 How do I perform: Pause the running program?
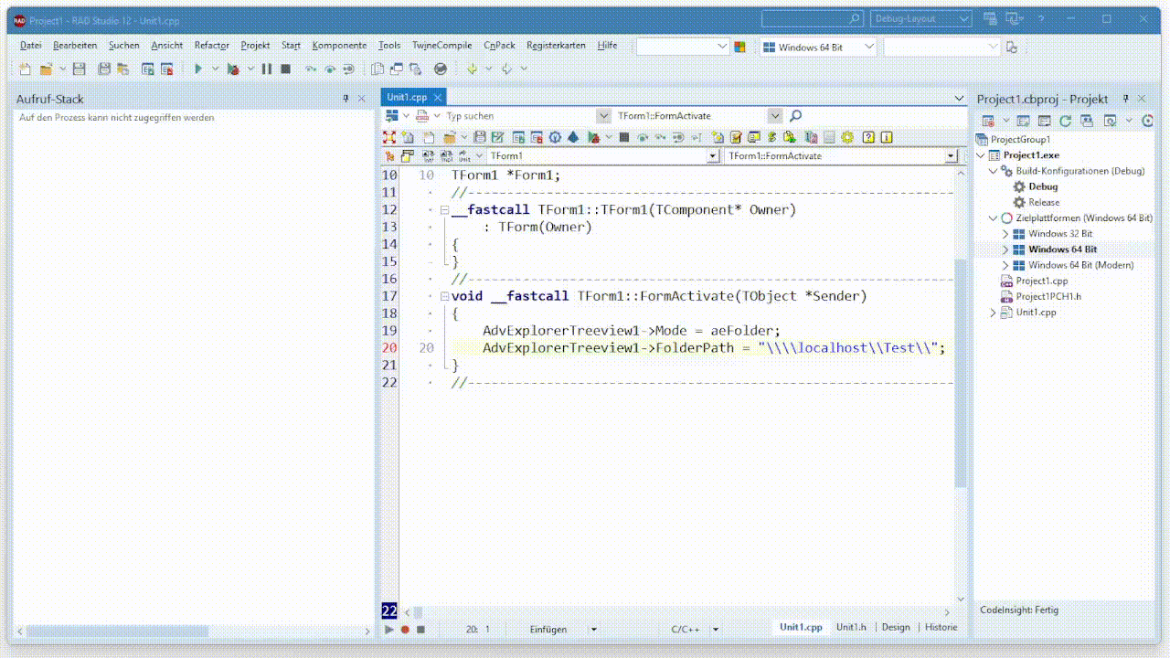coord(267,69)
